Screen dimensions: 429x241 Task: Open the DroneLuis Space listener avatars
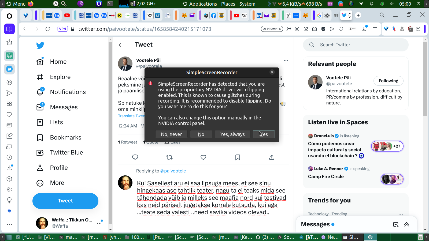tap(387, 146)
